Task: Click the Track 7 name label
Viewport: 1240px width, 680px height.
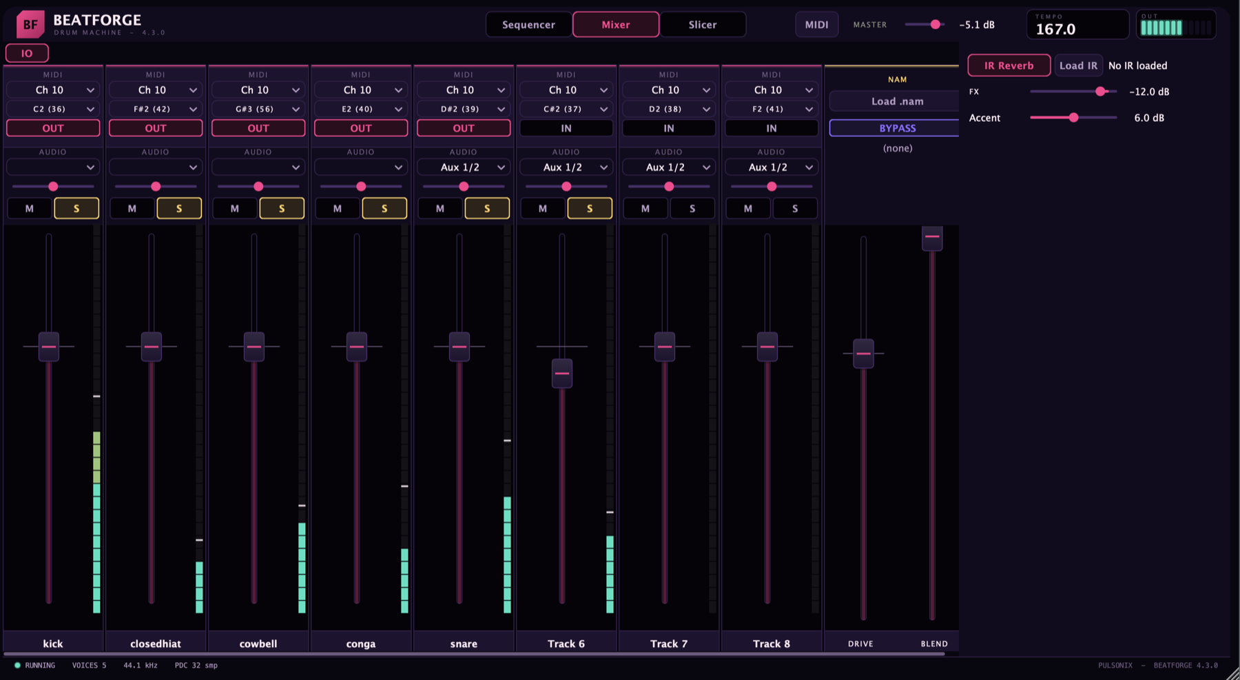Action: point(669,643)
